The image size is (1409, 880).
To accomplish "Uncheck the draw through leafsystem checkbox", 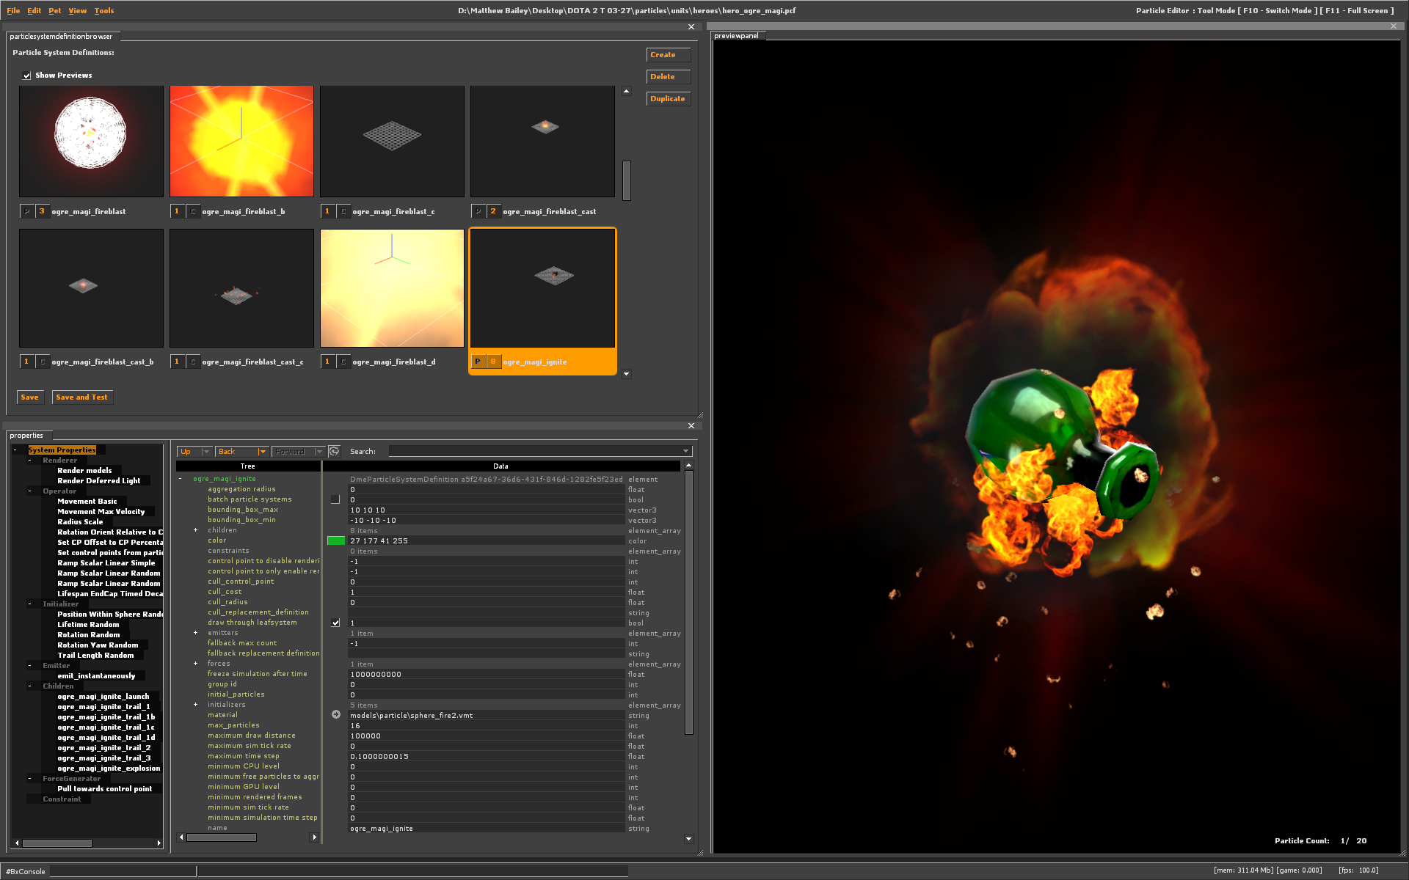I will tap(335, 623).
